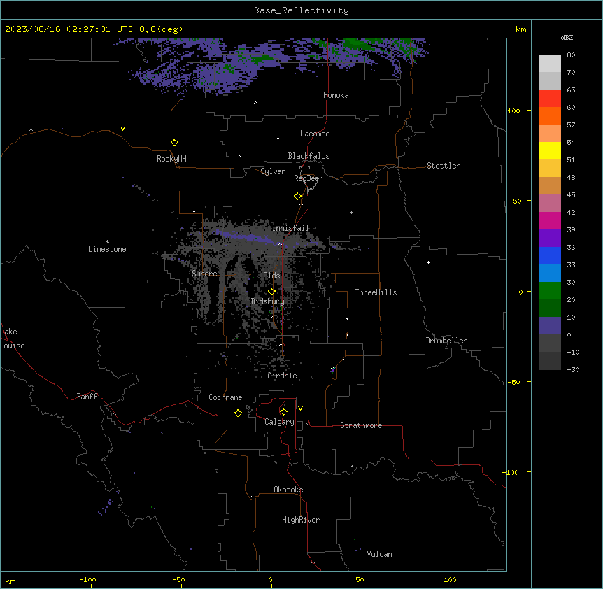Select the yellow diamond marker between Olds and Didsbury
The height and width of the screenshot is (589, 603).
pyautogui.click(x=271, y=292)
